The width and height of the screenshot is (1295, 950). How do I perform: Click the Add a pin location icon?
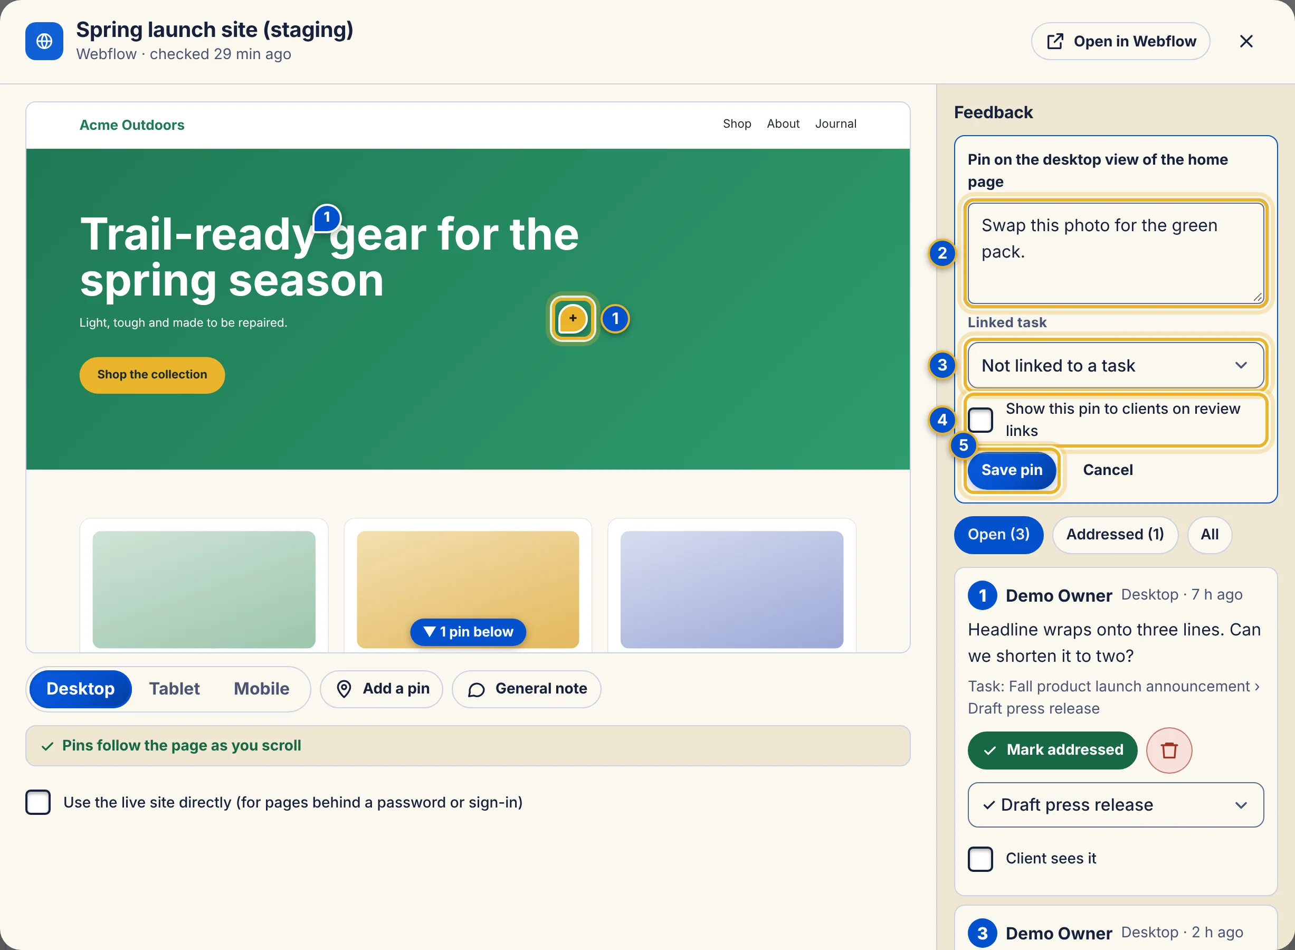pos(344,689)
